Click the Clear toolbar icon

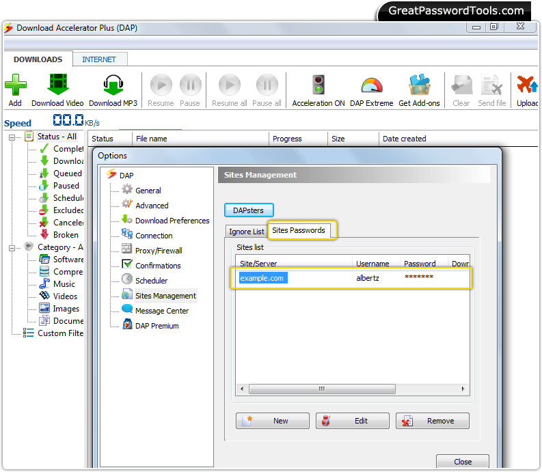[x=461, y=85]
